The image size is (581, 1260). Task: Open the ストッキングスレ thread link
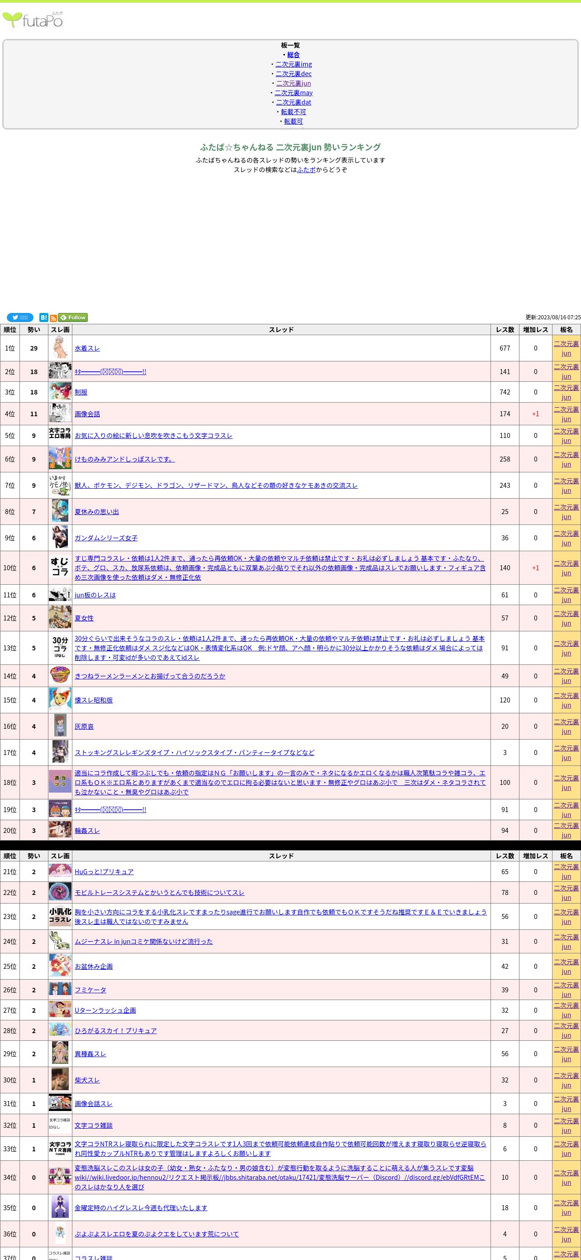coord(195,753)
